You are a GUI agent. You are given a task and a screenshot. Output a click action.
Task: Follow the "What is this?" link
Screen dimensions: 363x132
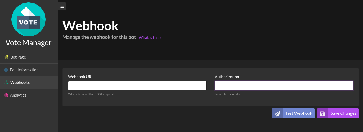pyautogui.click(x=150, y=38)
